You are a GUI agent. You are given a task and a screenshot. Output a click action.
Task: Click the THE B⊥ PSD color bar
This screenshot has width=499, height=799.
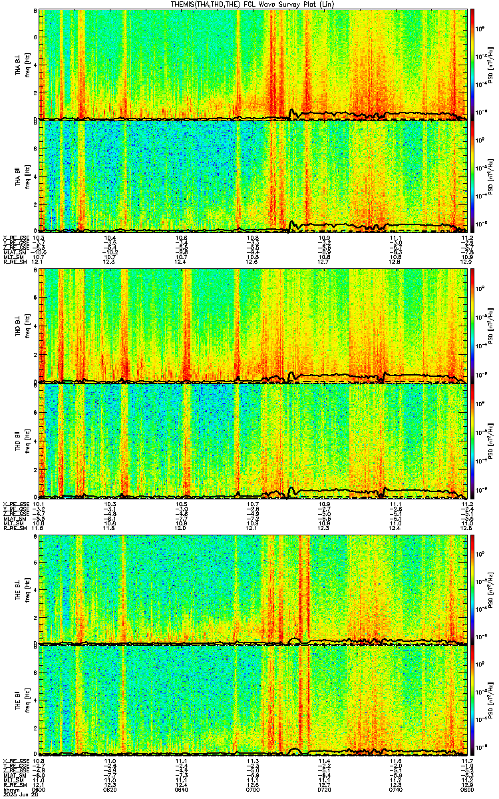click(472, 589)
